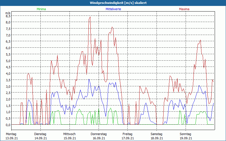Screen dimensions: 226x141
Task: Click the date 14.09.21
Action: point(41,138)
